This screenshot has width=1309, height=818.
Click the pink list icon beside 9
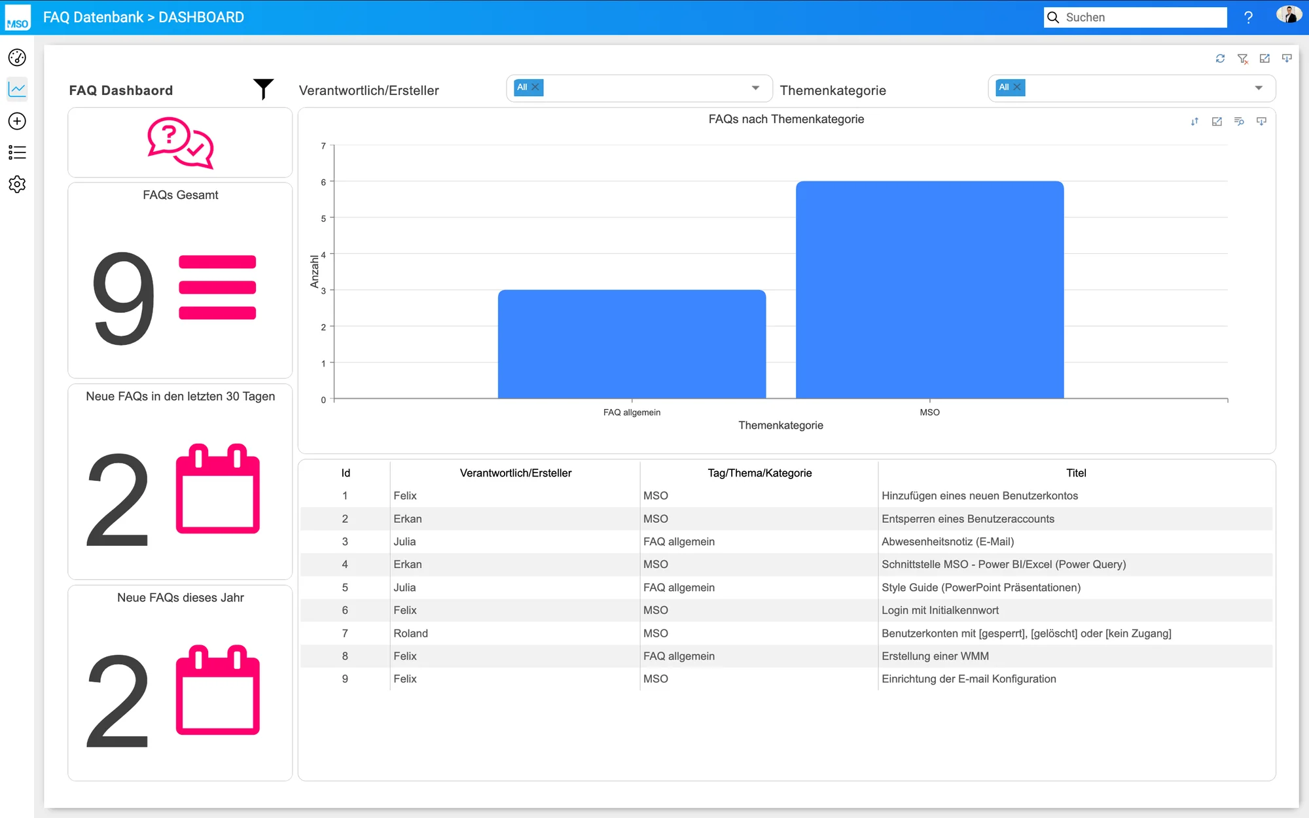pos(217,287)
